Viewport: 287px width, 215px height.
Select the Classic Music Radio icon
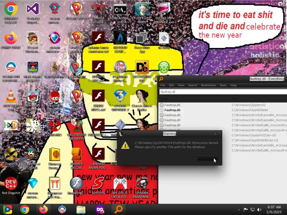142,101
